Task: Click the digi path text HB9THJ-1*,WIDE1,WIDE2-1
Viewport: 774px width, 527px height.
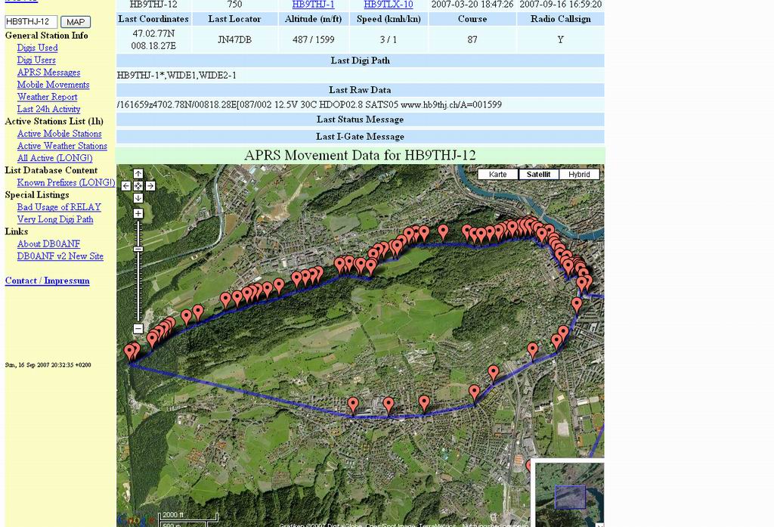Action: click(x=177, y=76)
